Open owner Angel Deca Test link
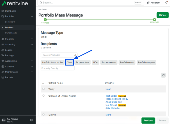 114,102
